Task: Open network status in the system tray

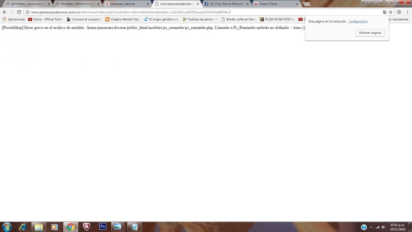Action: [x=378, y=227]
